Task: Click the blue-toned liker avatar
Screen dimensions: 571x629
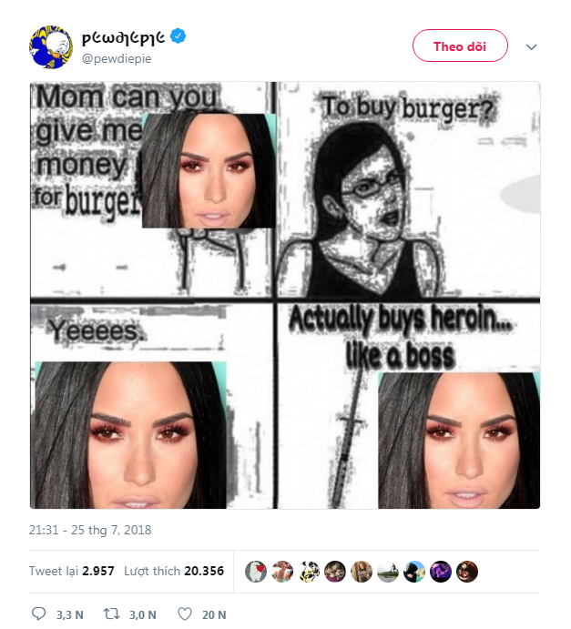Action: coord(414,572)
